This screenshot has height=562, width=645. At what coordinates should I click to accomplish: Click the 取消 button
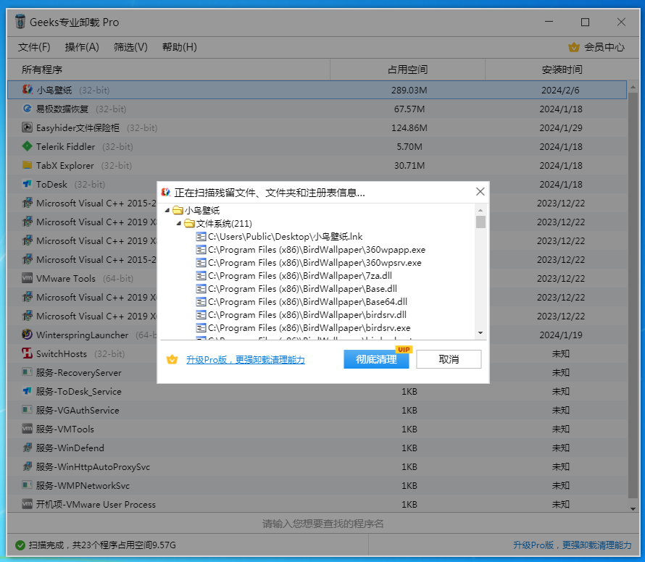pyautogui.click(x=449, y=359)
